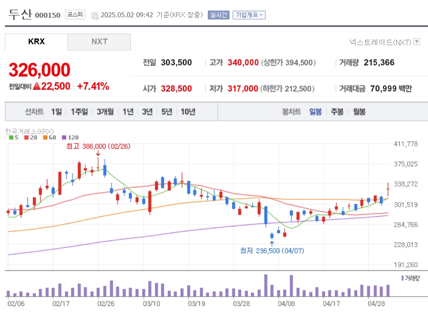428x317 pixels.
Task: Click the purple 120-day moving average legend
Action: (70, 137)
